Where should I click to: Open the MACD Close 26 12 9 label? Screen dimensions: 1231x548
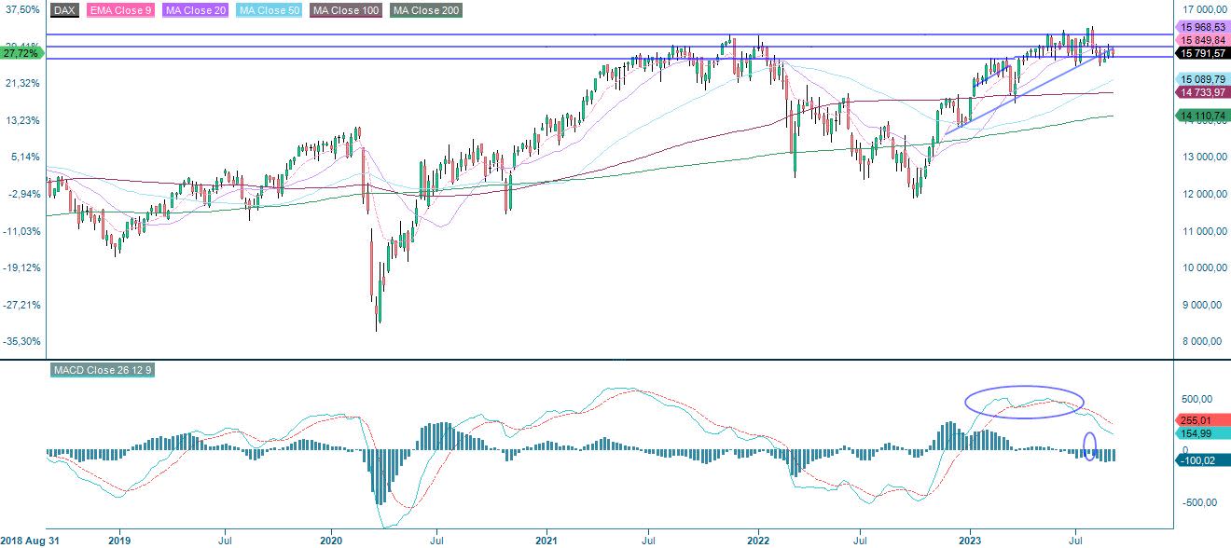click(104, 371)
